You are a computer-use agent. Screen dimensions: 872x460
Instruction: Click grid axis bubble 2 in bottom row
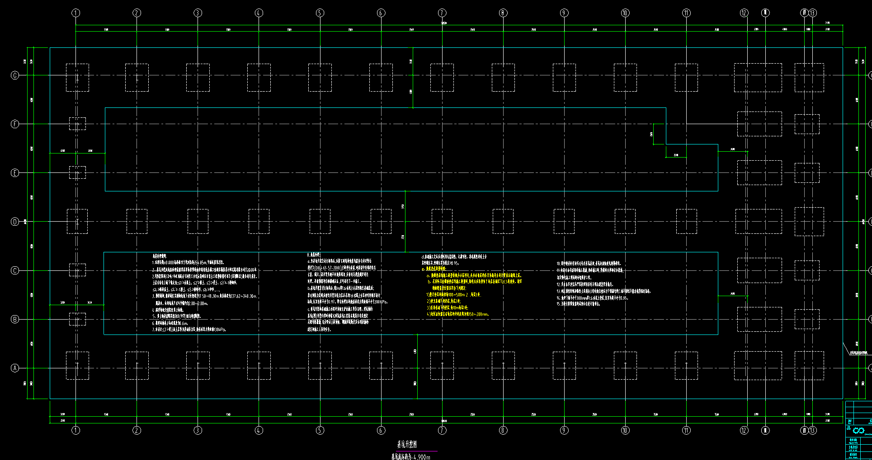[137, 430]
